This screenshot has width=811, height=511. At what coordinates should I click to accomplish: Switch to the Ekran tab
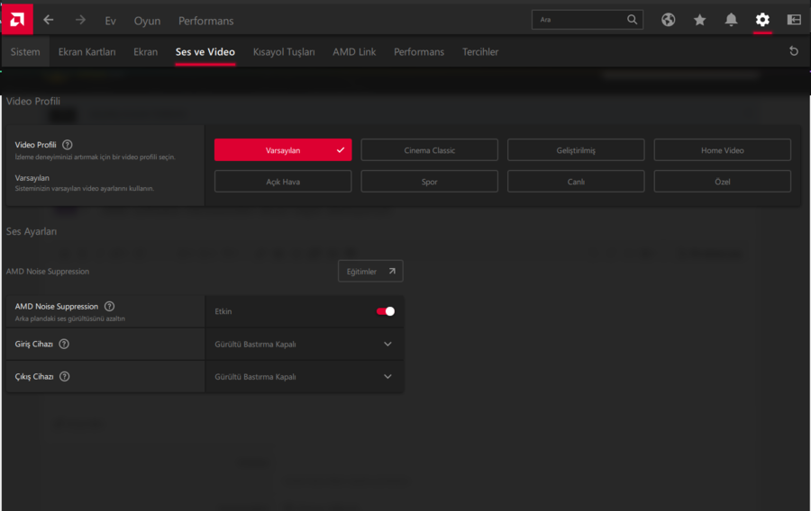coord(145,51)
